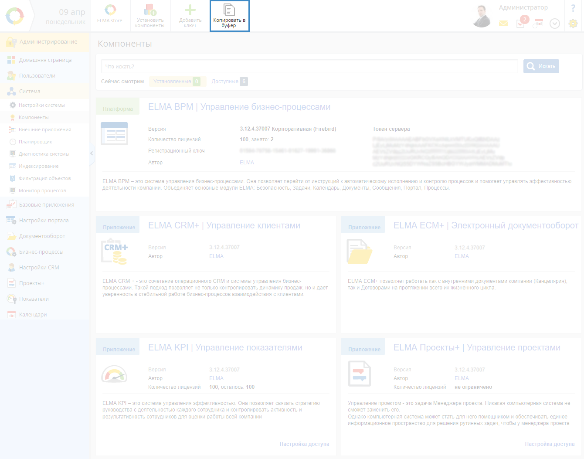Screen dimensions: 584x459
Task: Click the component search input field
Action: point(309,66)
